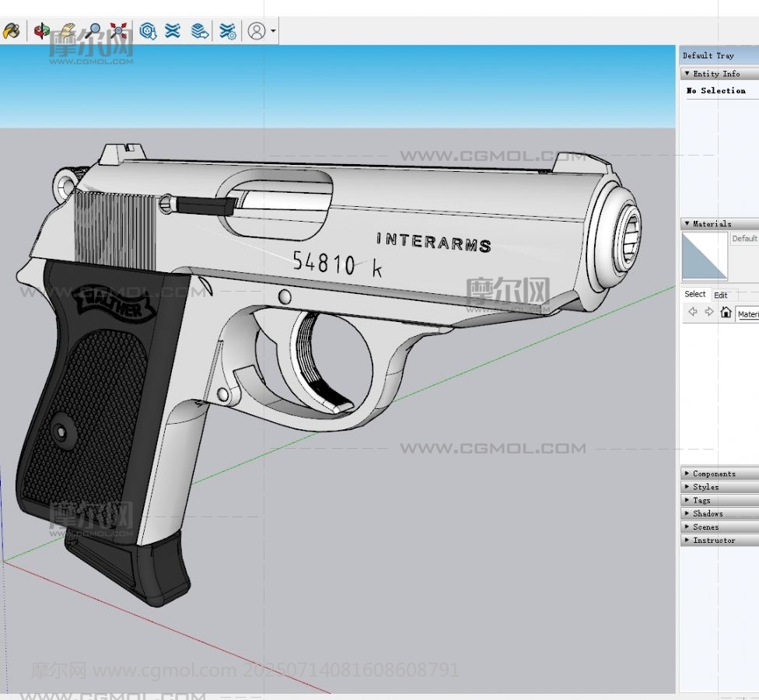Click the layered stack with arrow icon
This screenshot has width=759, height=700.
tap(199, 31)
